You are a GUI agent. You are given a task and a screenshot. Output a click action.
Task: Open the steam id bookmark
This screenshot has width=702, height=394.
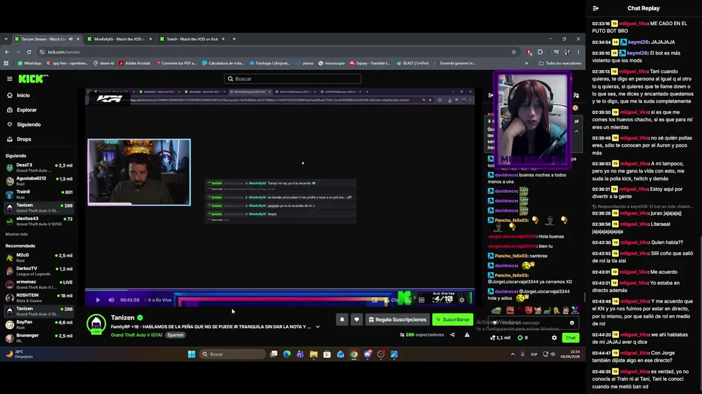coord(103,63)
